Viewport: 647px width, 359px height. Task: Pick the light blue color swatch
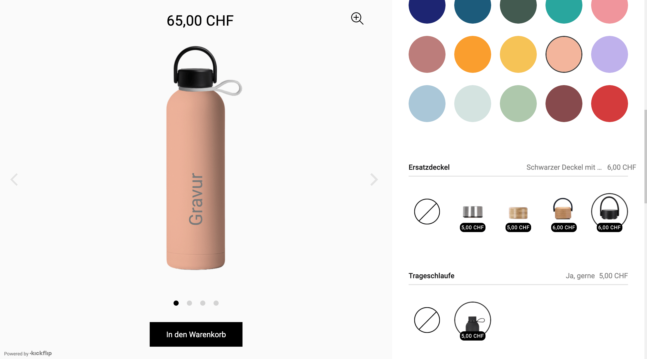(427, 104)
